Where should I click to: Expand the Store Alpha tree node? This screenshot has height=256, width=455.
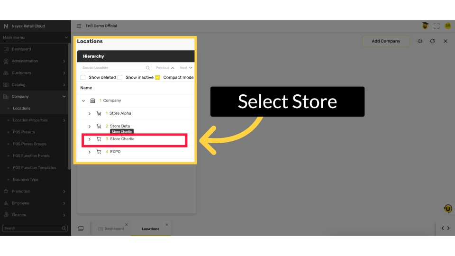(90, 114)
